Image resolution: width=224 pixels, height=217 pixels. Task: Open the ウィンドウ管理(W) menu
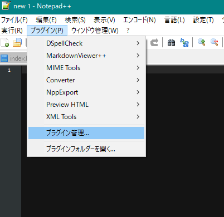pos(95,31)
